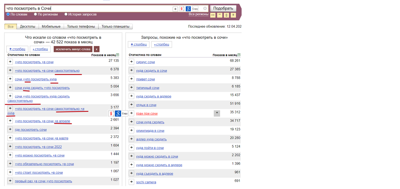Click the floating Yandex icon beside the 3 177 row
This screenshot has height=189, width=400.
pyautogui.click(x=111, y=113)
